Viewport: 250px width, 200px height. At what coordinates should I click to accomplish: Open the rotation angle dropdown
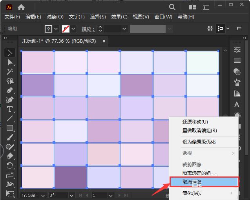[x=71, y=196]
